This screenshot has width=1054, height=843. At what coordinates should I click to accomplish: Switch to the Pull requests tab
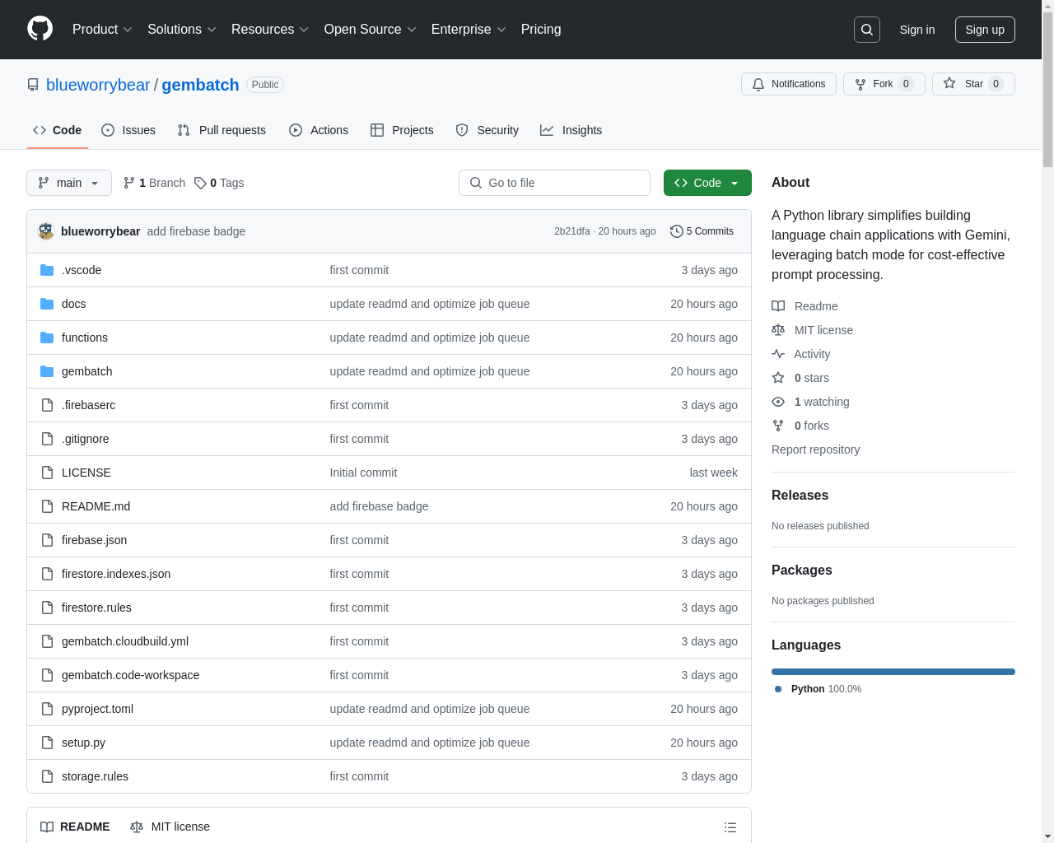(x=222, y=130)
